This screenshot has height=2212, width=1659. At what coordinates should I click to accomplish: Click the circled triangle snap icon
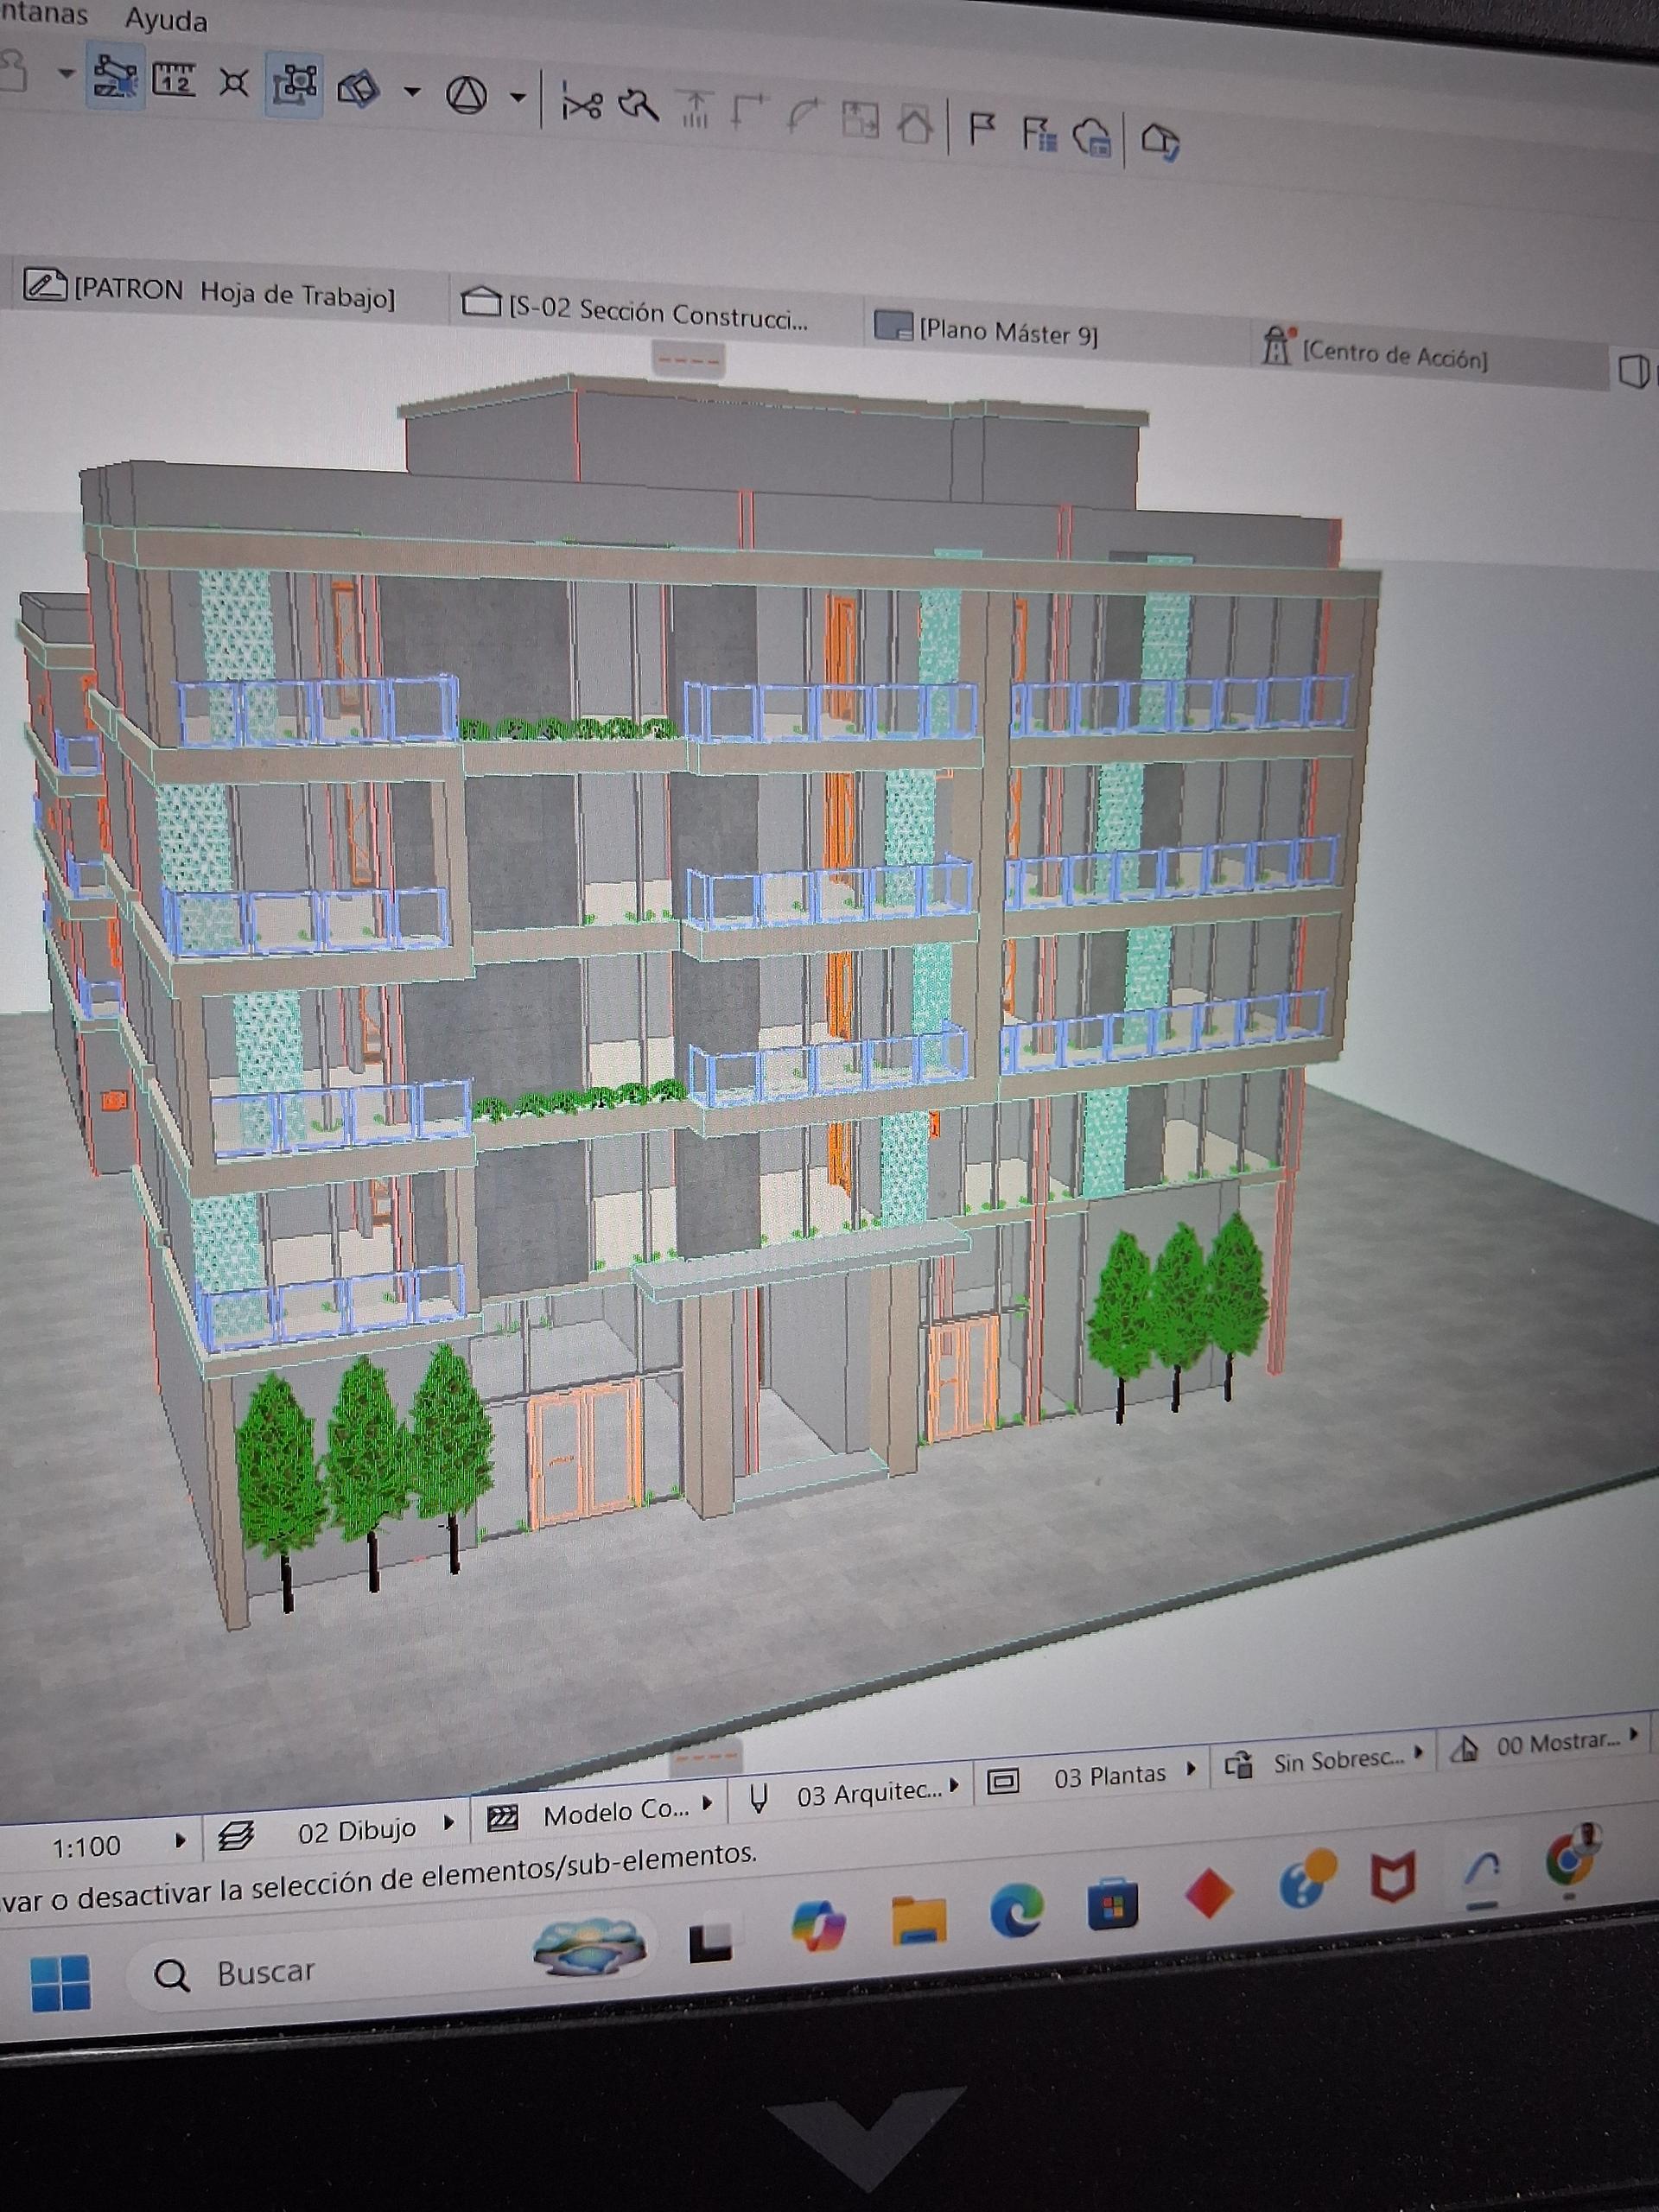466,96
